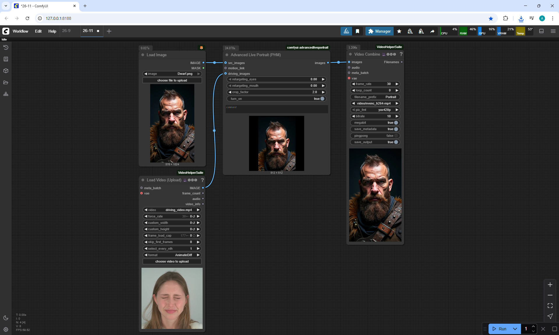Expand the Run button dropdown arrow

tap(515, 329)
